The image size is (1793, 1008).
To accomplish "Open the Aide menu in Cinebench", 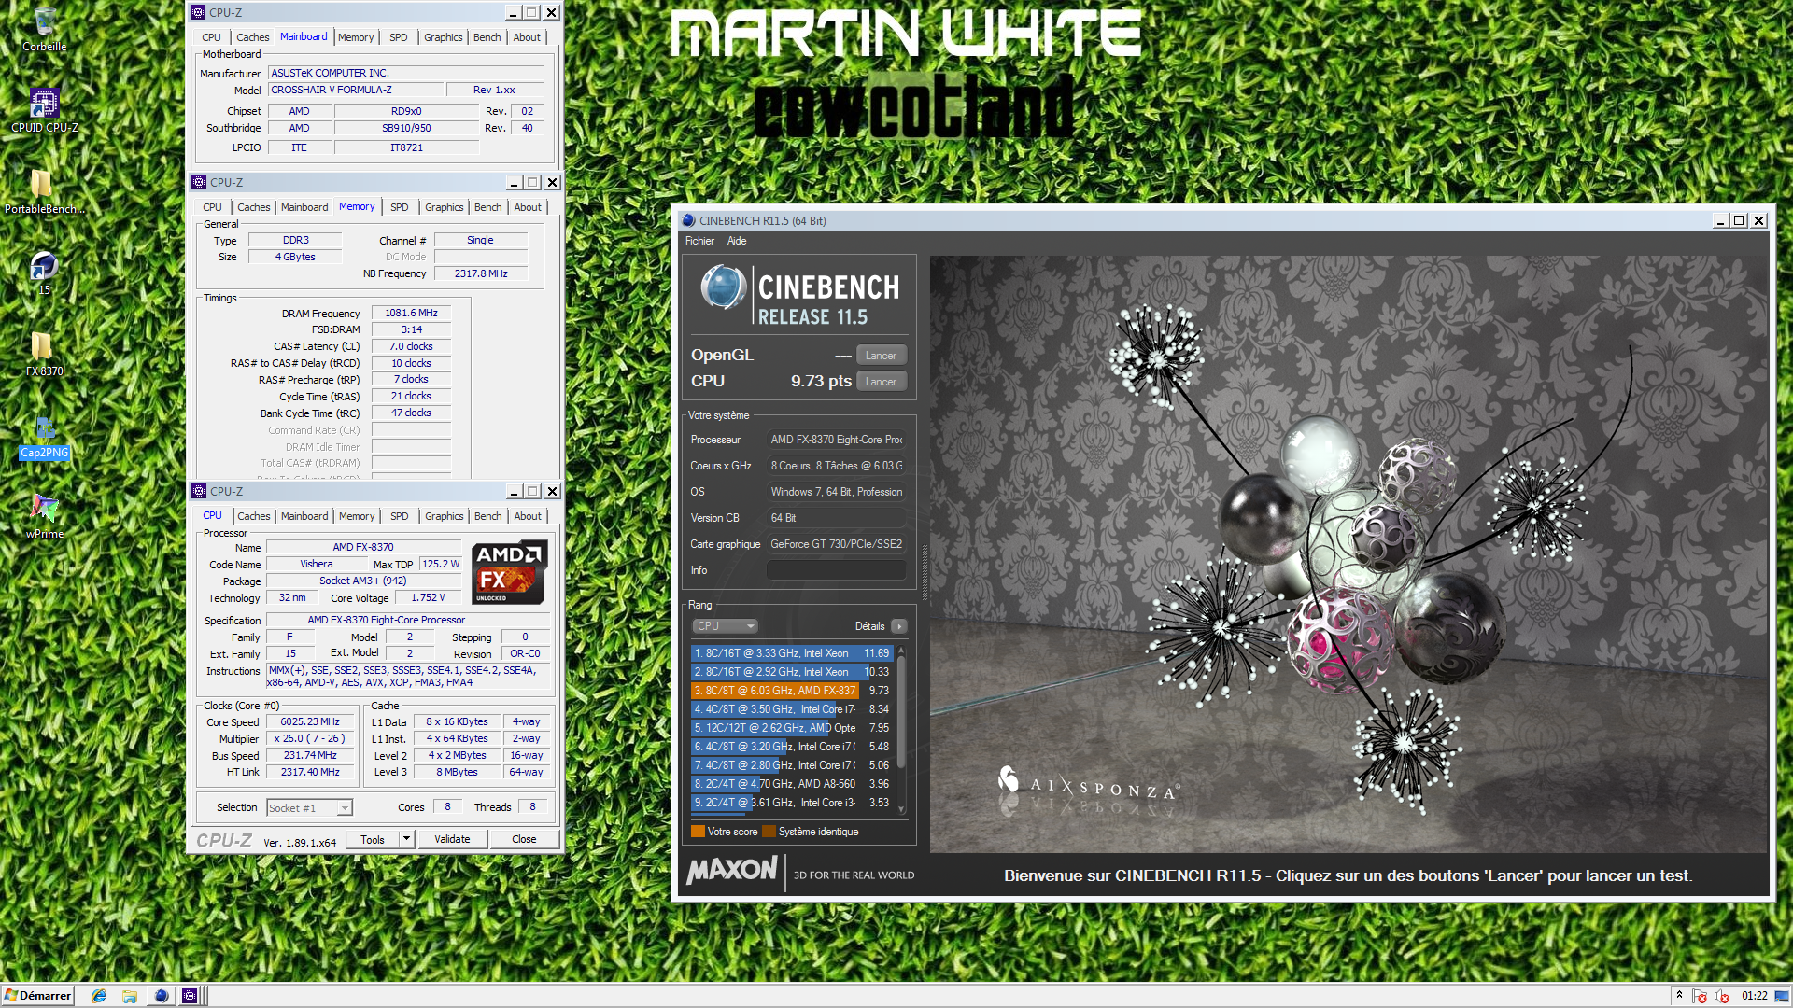I will click(737, 241).
